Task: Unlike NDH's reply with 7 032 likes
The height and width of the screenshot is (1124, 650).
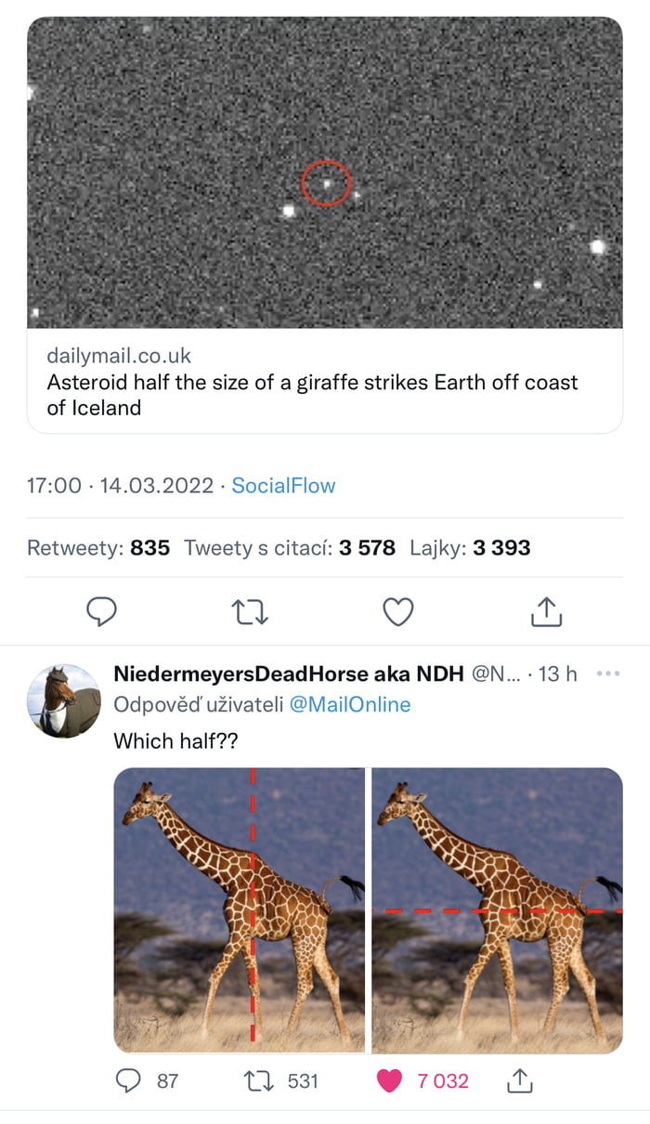Action: [x=390, y=1080]
